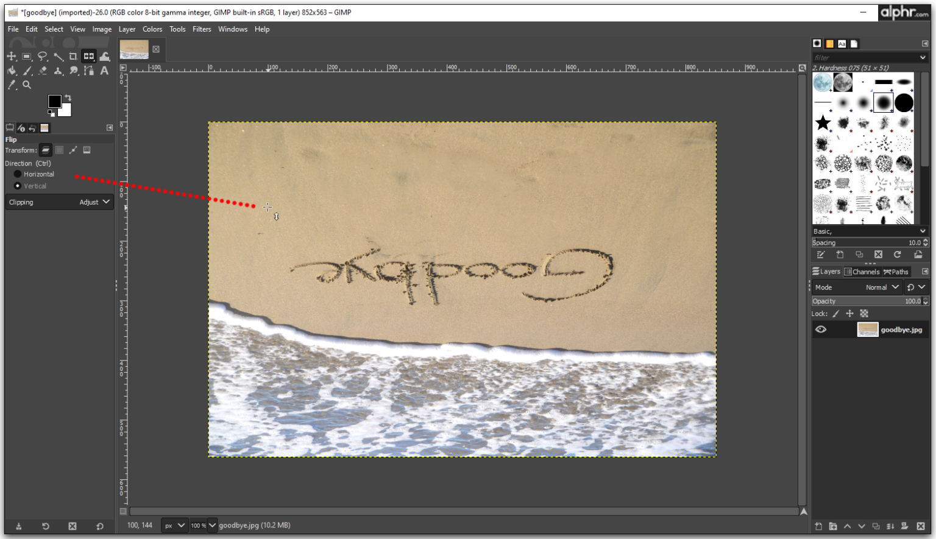Swap foreground and background colors
Image resolution: width=936 pixels, height=539 pixels.
(67, 97)
